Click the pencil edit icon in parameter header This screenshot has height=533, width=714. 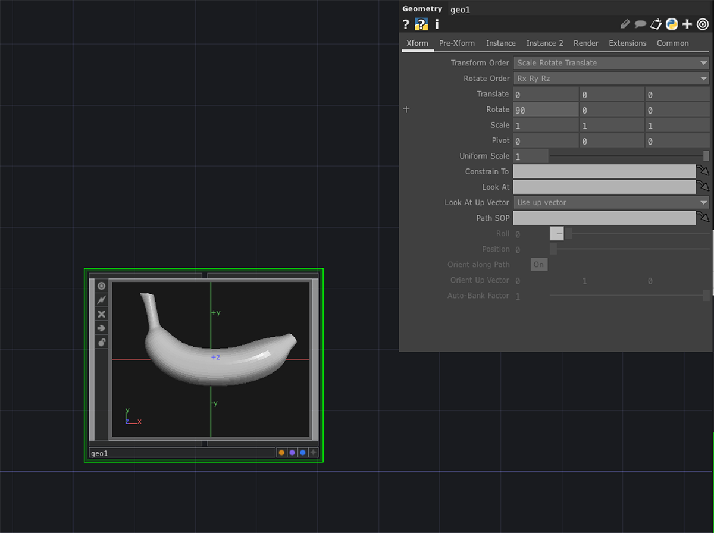625,24
